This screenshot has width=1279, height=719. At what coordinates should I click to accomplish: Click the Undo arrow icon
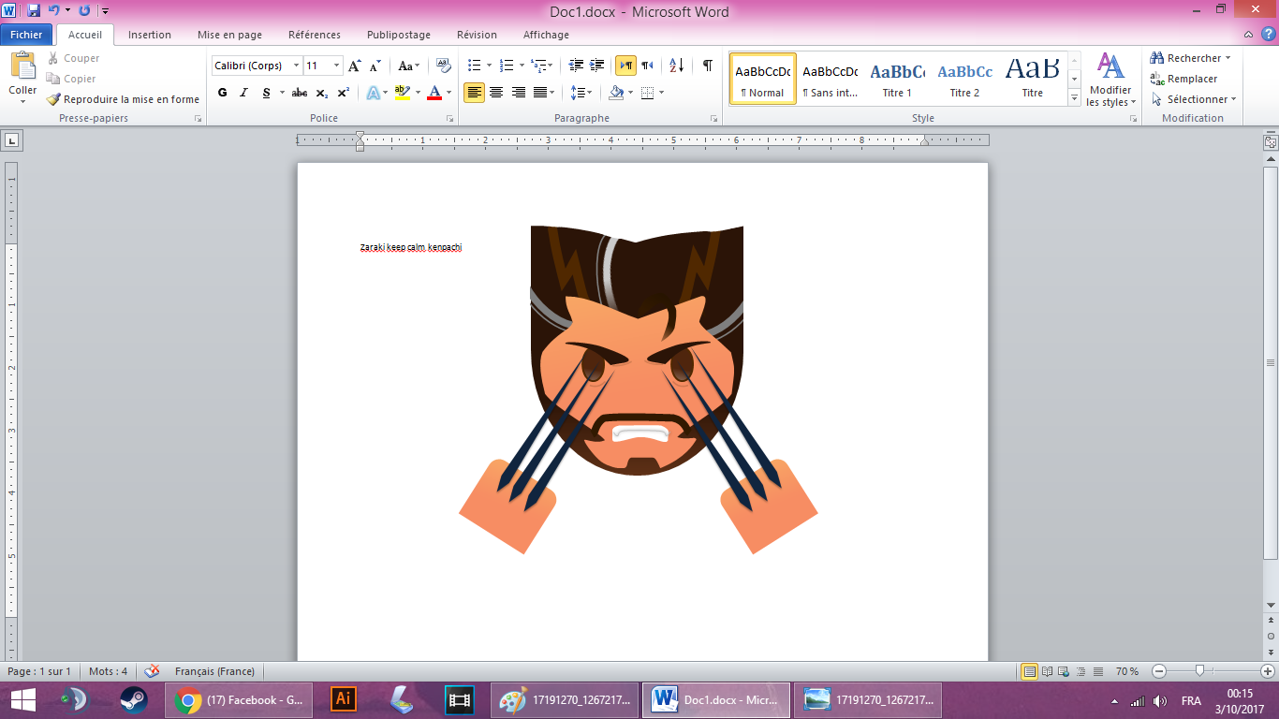(x=54, y=11)
